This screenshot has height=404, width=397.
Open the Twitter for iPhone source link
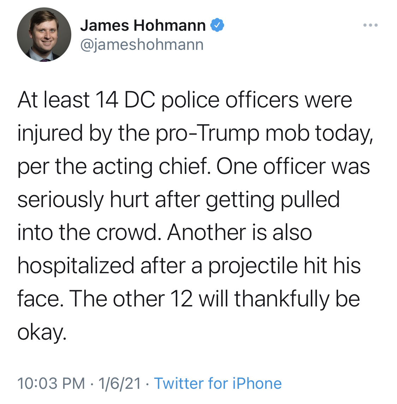pyautogui.click(x=218, y=383)
